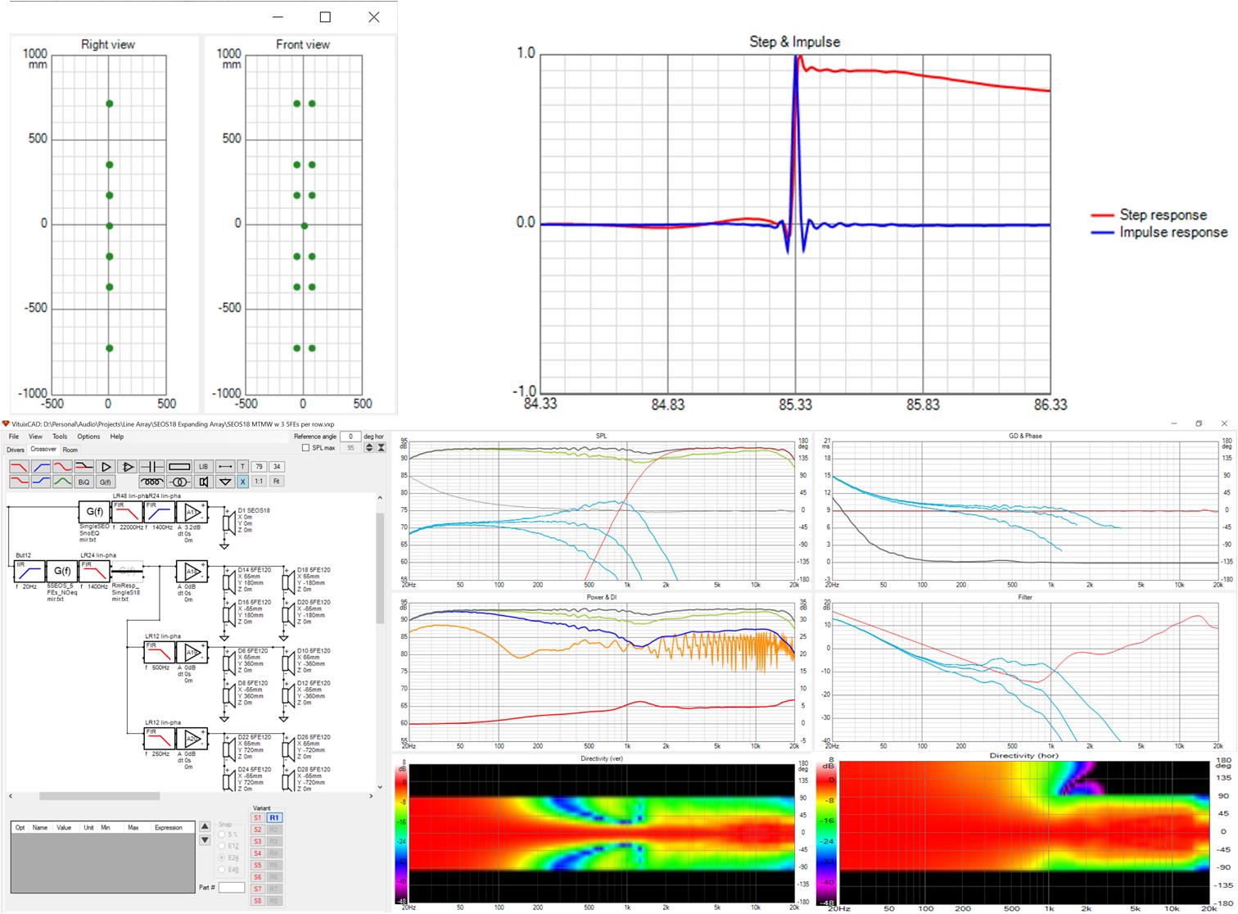
Task: Select the FIR 500Hz LR12 block
Action: [160, 652]
